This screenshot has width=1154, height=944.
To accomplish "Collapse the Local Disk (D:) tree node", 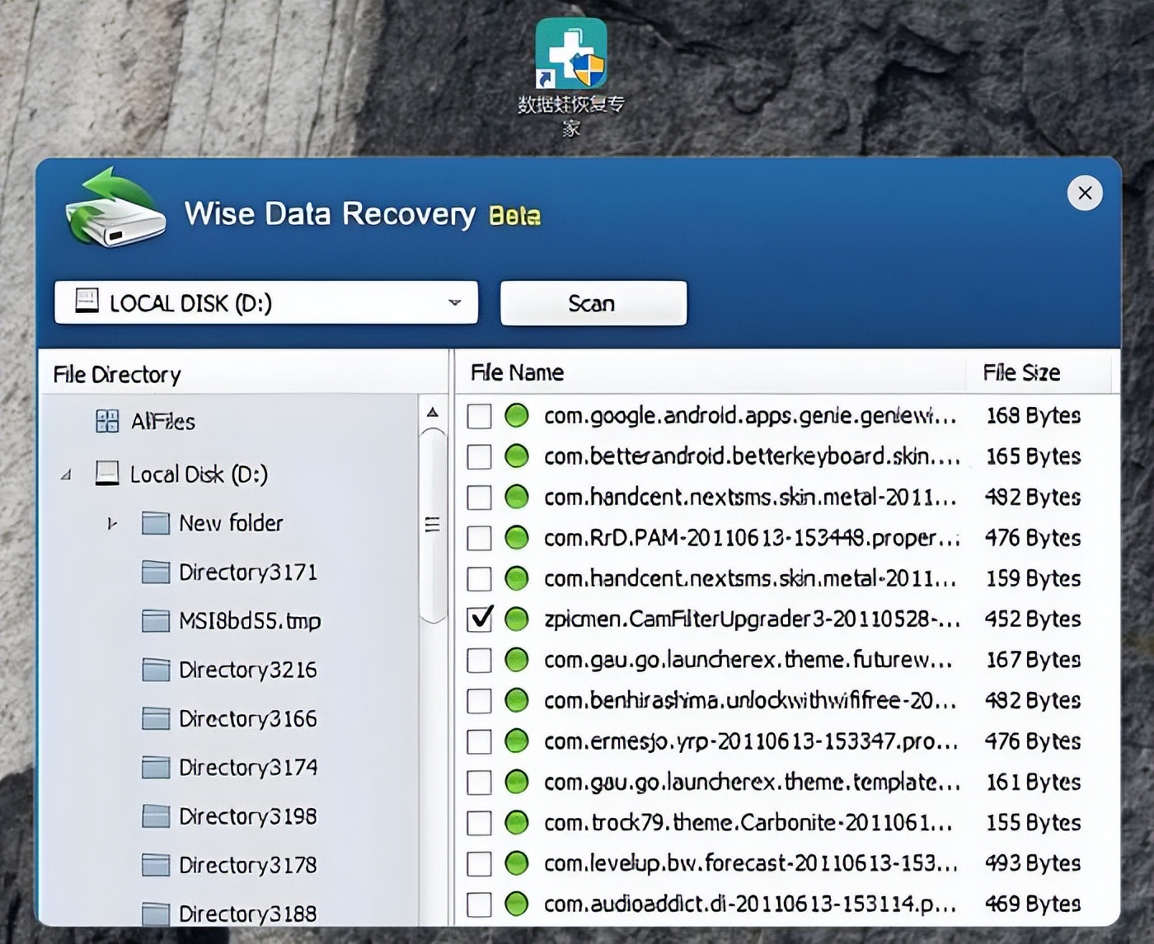I will [66, 474].
